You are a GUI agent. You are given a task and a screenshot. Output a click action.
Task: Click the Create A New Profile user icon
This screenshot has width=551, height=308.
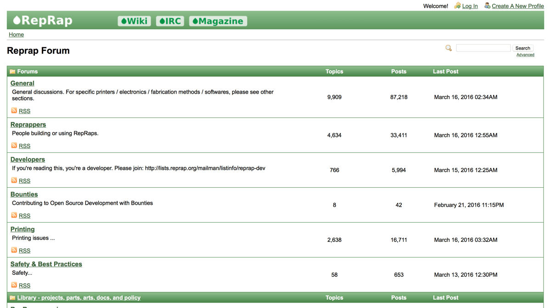487,6
